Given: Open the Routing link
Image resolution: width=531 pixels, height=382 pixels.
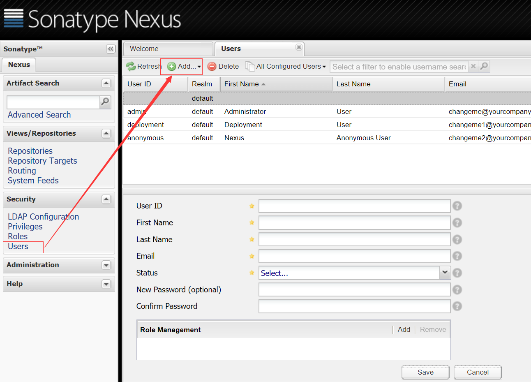Looking at the screenshot, I should pyautogui.click(x=22, y=171).
